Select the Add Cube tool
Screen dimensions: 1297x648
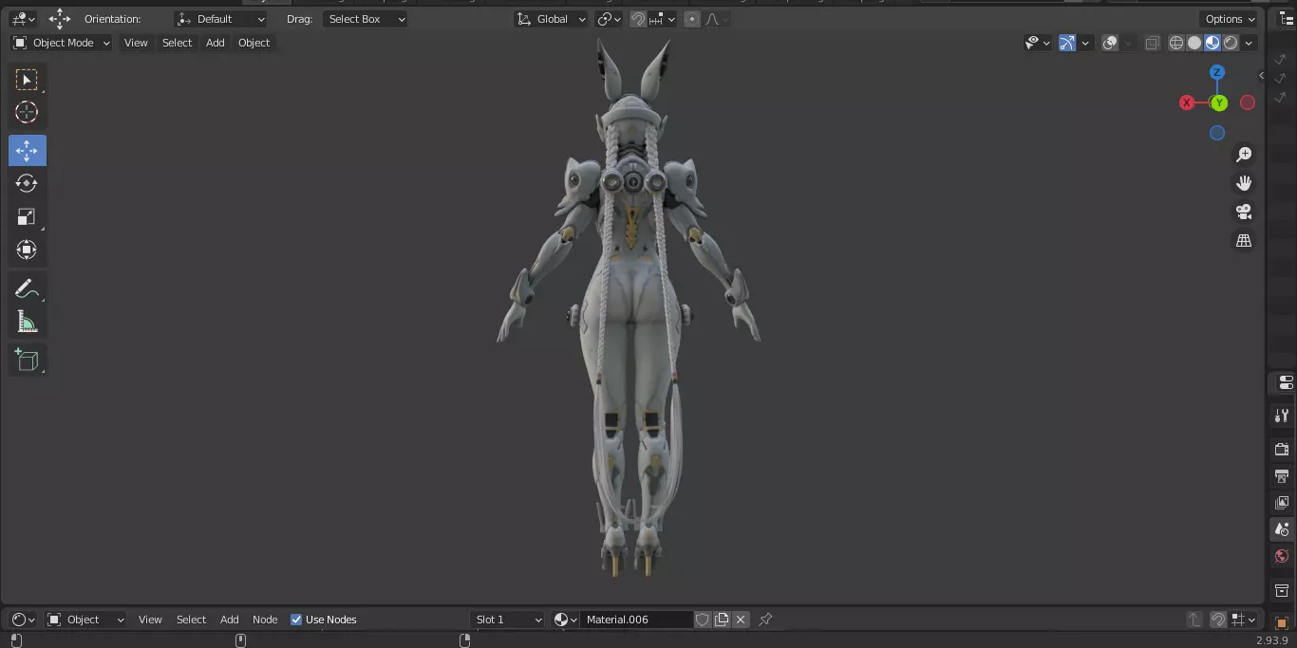(x=27, y=360)
